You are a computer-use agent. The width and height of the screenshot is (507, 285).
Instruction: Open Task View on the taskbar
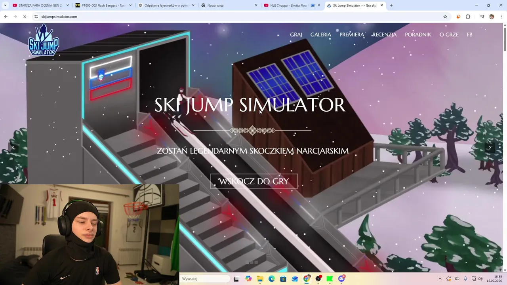click(x=236, y=279)
